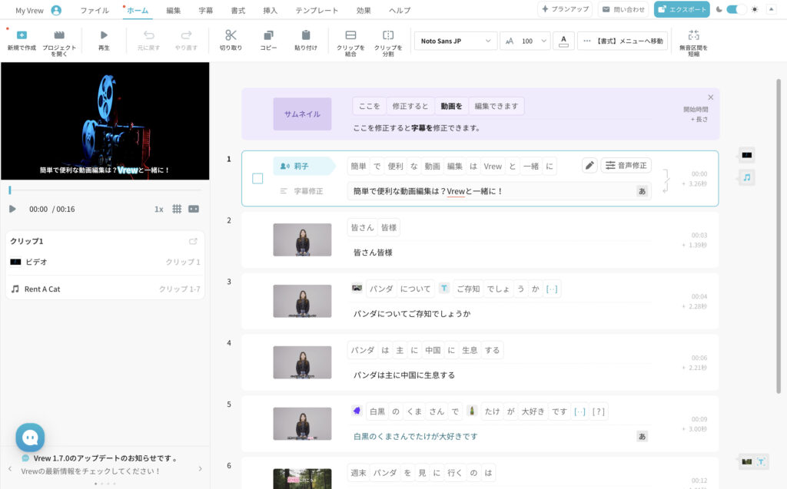Screen dimensions: 787x489
Task: Click the プランアップ button
Action: click(x=565, y=9)
